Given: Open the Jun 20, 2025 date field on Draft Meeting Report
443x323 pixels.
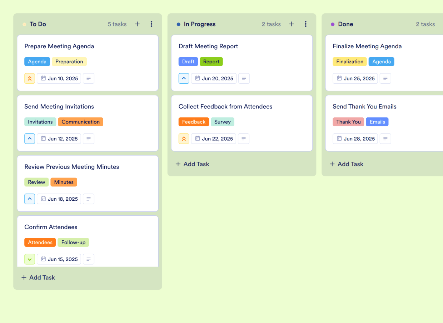Looking at the screenshot, I should [213, 78].
